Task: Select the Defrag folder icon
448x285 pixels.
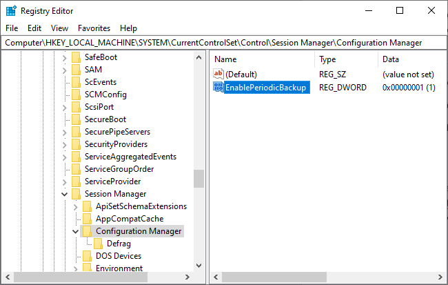Action: 98,244
